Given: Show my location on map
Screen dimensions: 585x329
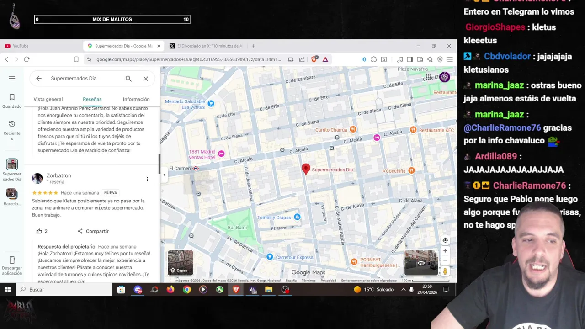Looking at the screenshot, I should [x=445, y=240].
